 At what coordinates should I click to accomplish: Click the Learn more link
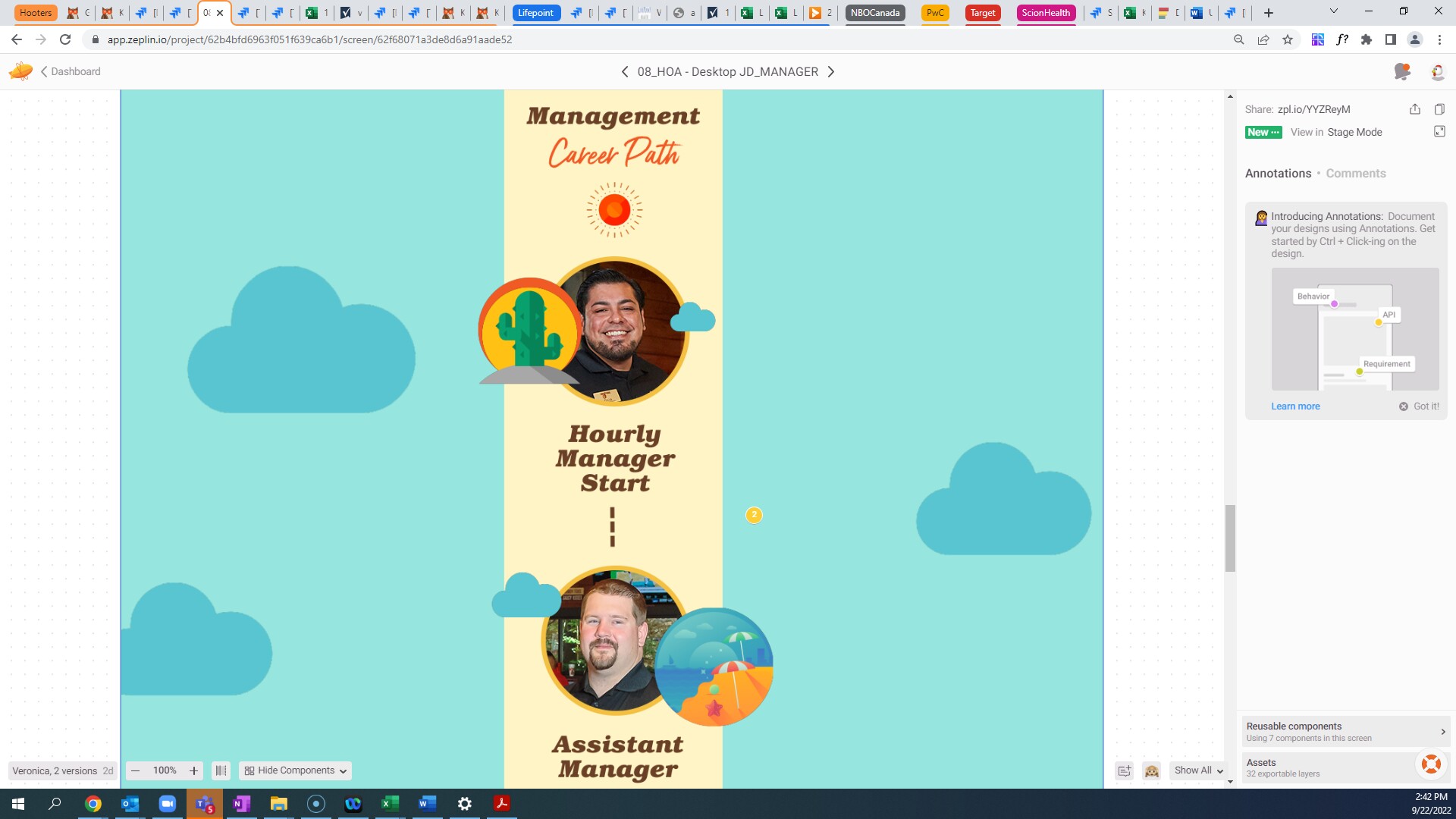coord(1295,406)
